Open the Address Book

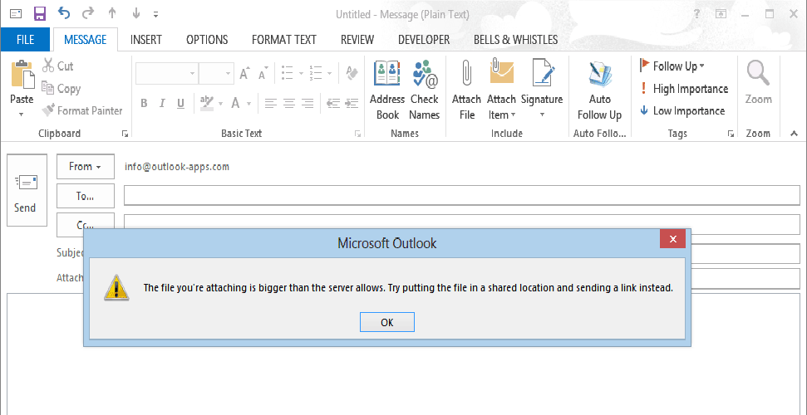[x=387, y=90]
